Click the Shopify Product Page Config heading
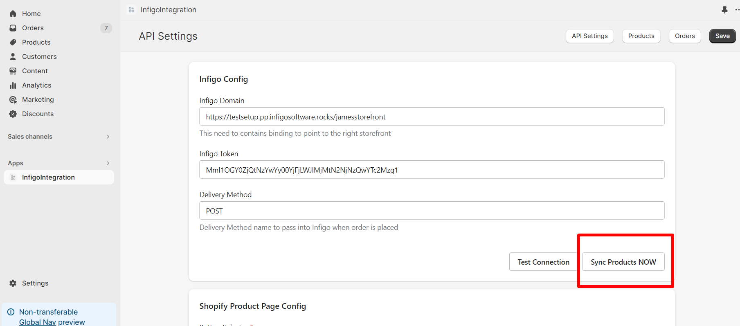 tap(252, 306)
